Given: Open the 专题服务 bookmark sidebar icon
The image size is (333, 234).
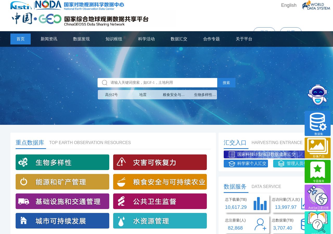Looking at the screenshot, I should coord(318,171).
